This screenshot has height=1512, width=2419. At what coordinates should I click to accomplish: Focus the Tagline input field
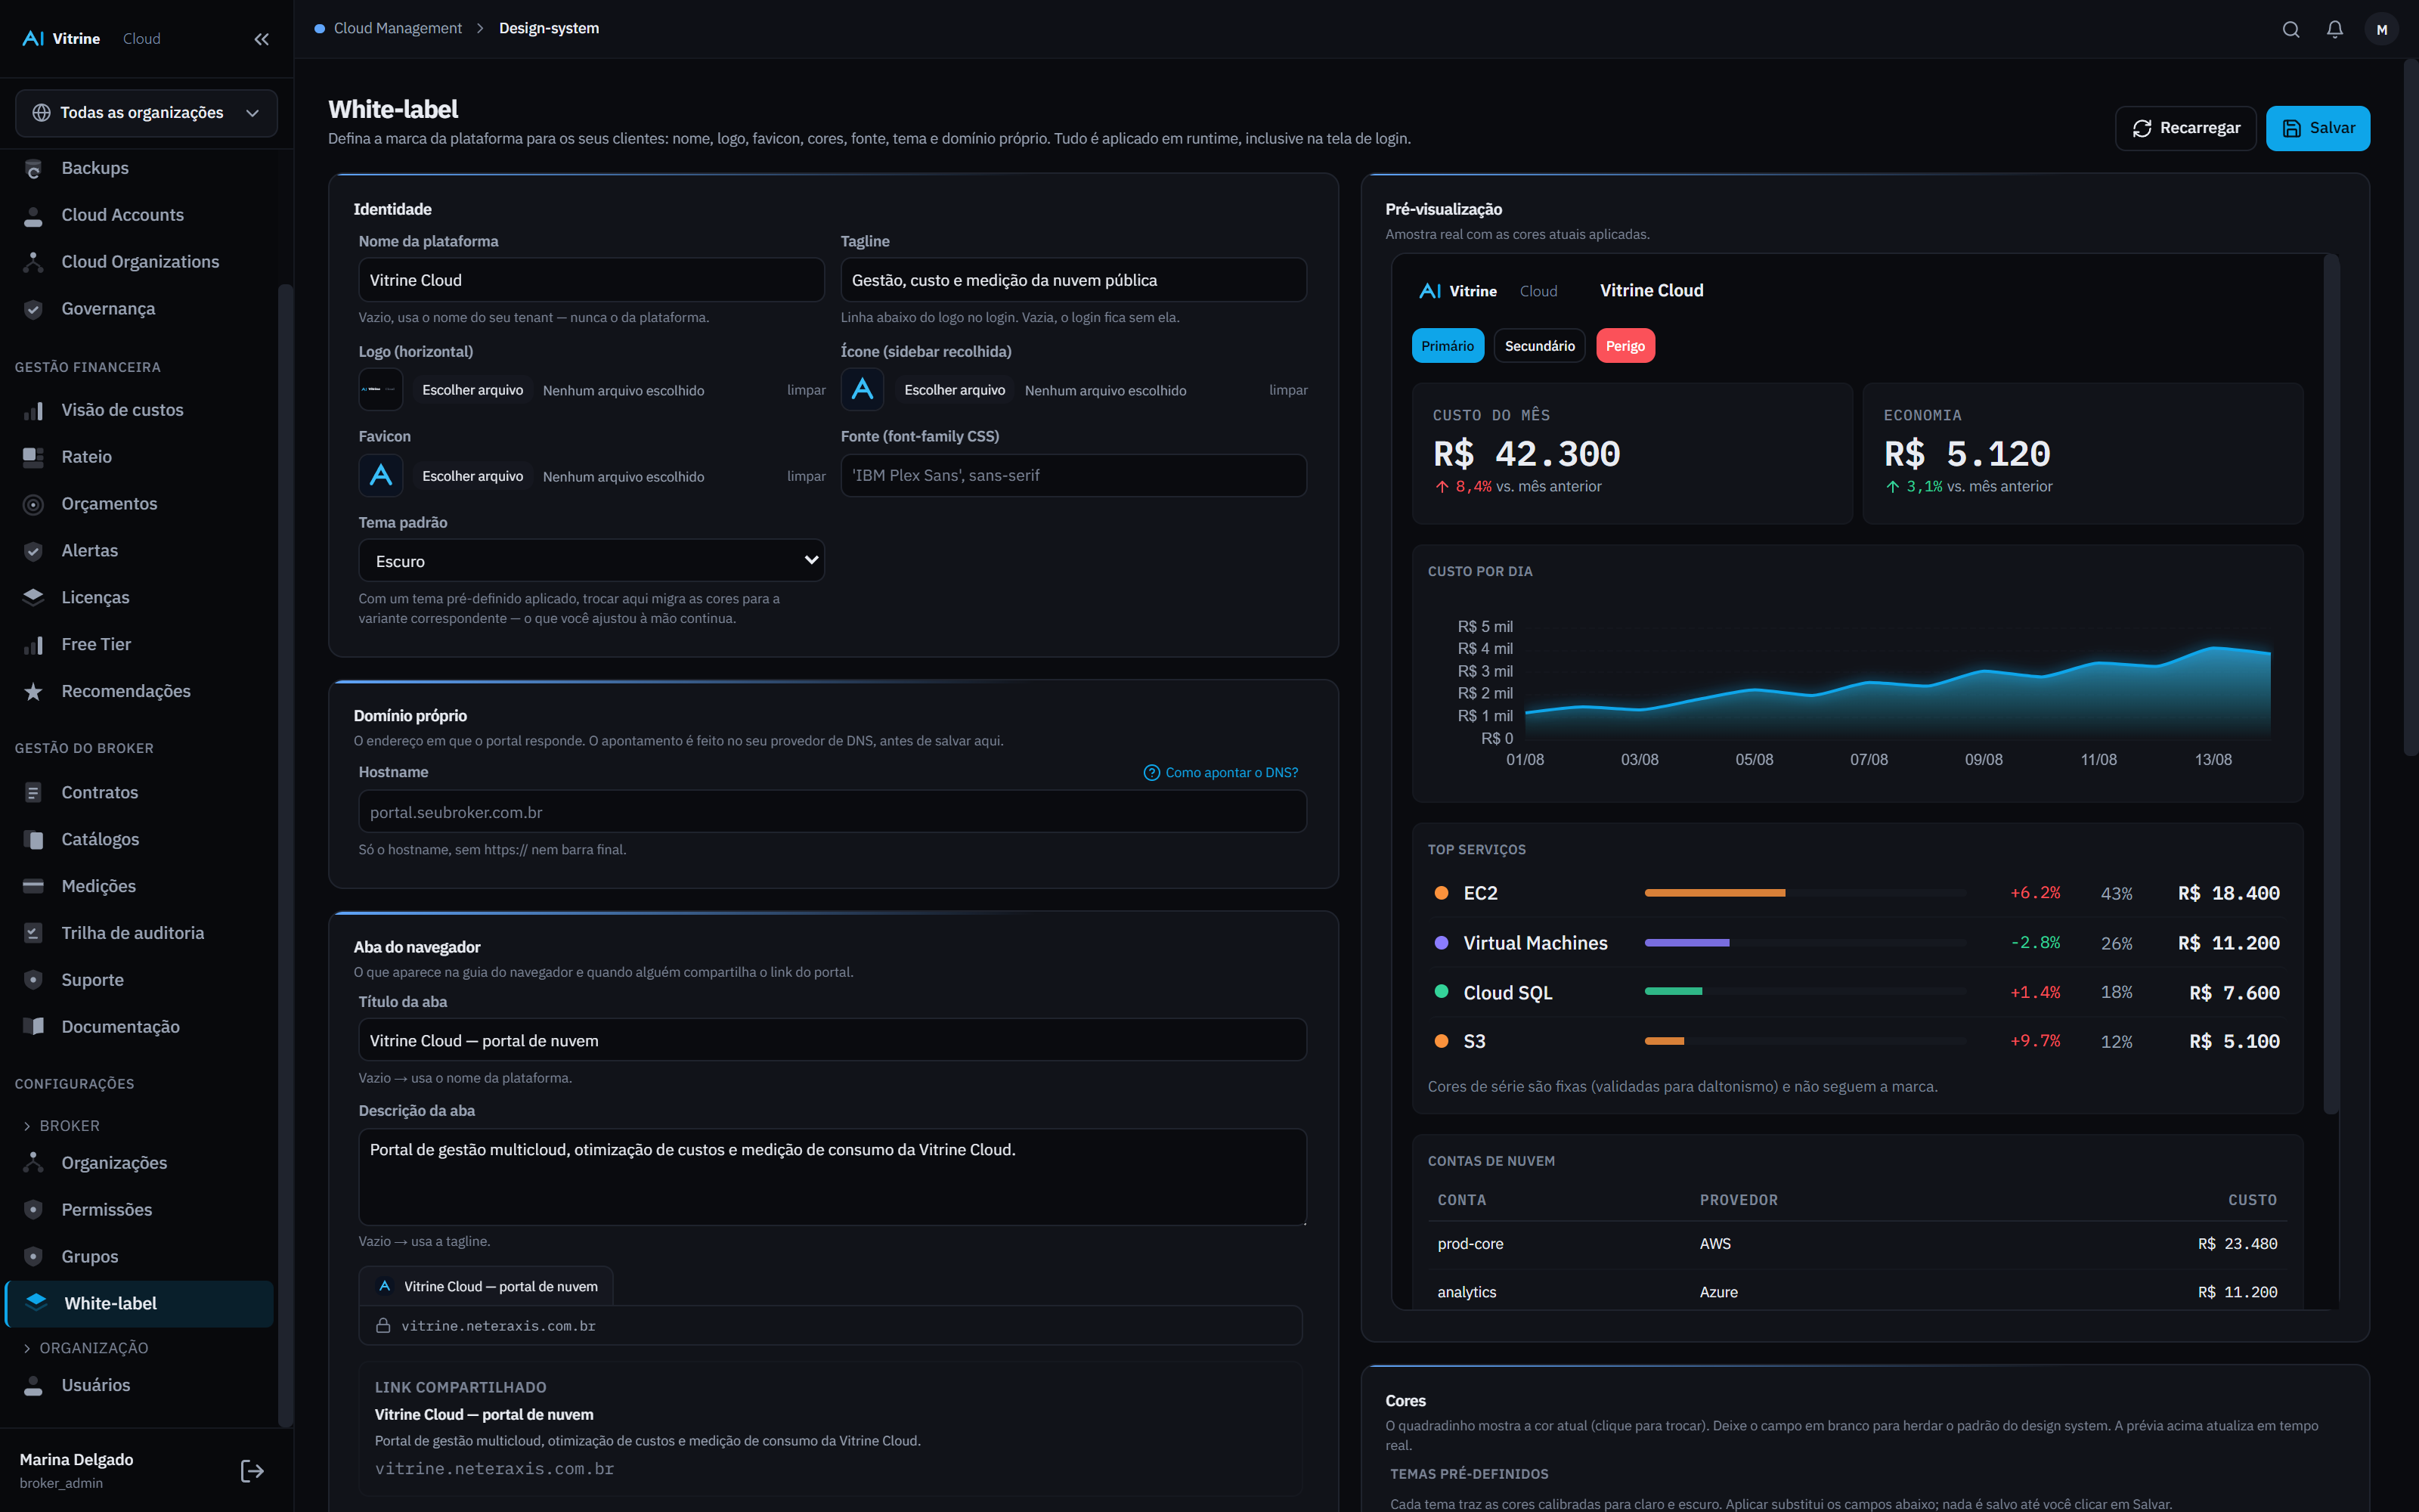click(x=1073, y=280)
